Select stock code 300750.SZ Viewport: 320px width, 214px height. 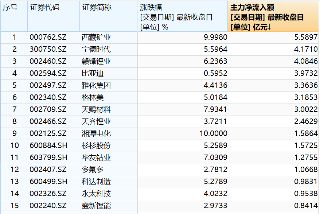pos(48,50)
